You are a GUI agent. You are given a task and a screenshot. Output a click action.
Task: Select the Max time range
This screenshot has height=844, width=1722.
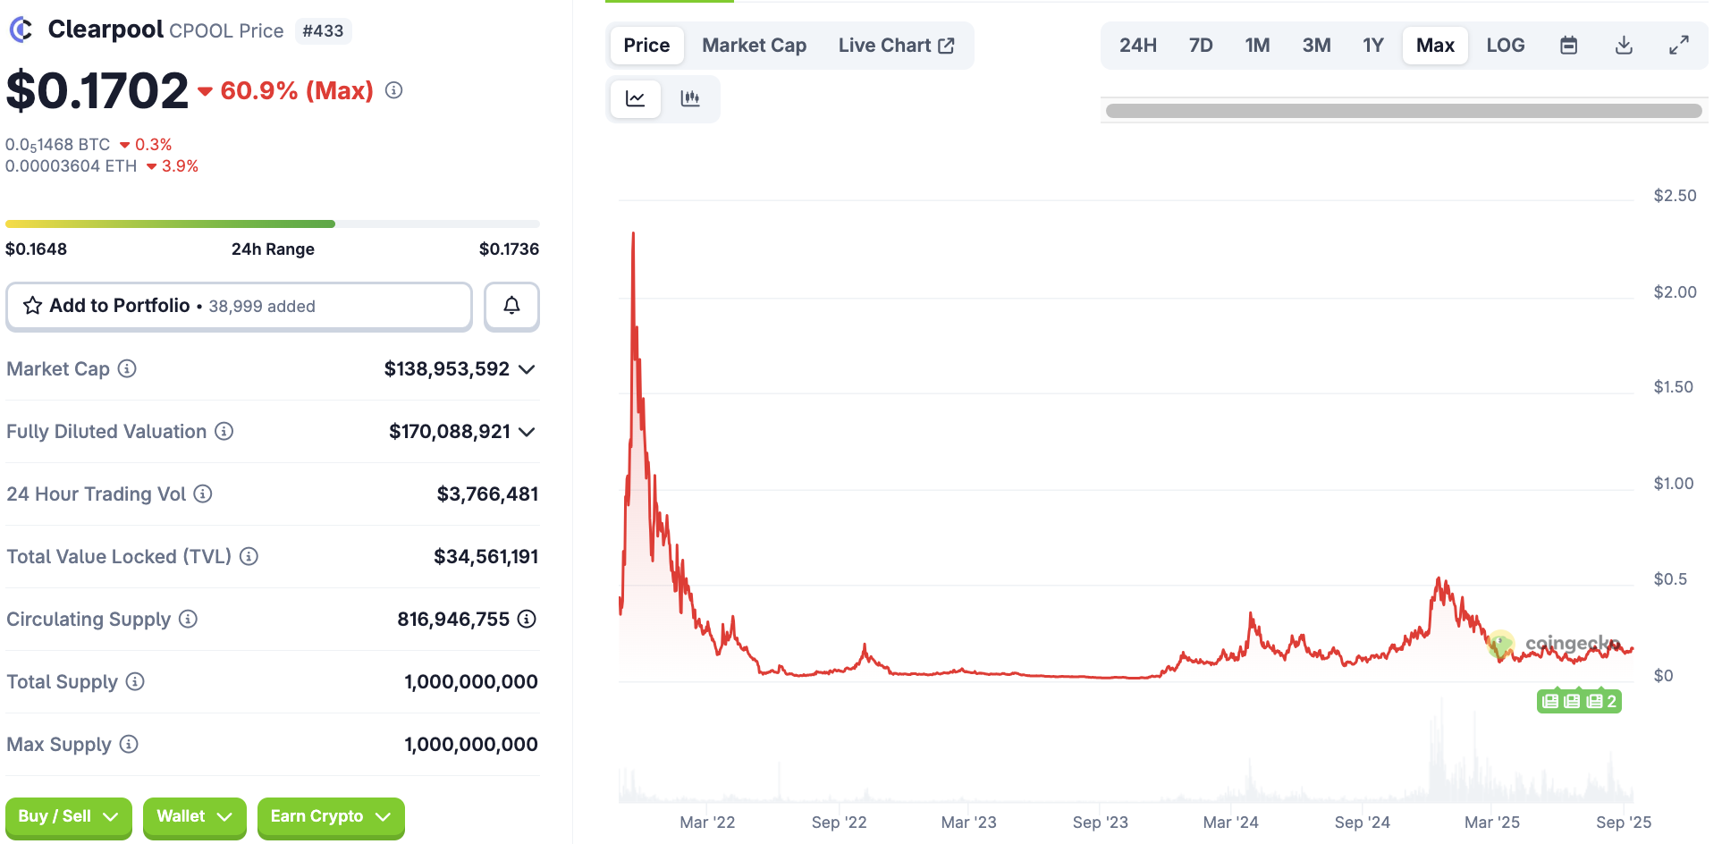(1435, 46)
